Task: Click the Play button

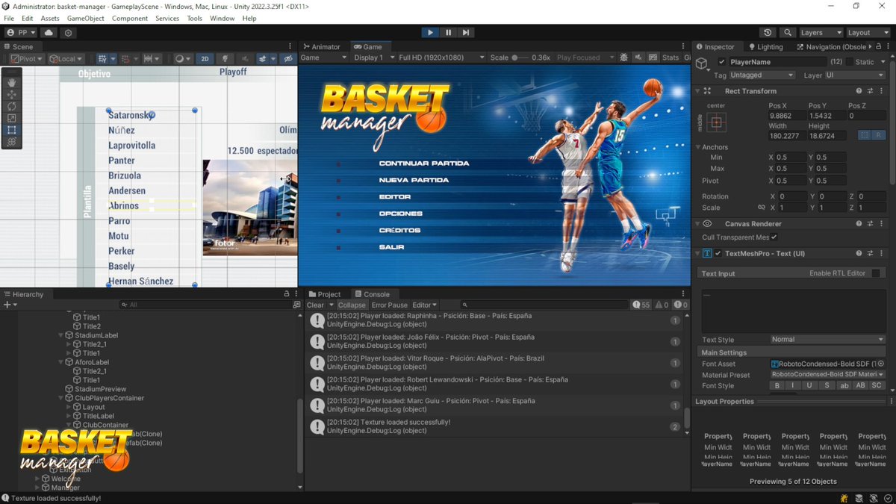Action: [x=430, y=33]
